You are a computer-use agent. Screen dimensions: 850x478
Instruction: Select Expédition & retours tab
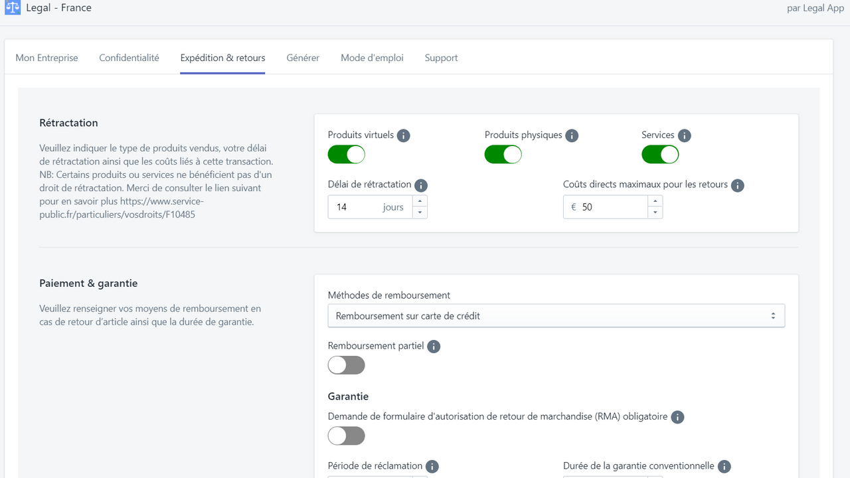tap(223, 58)
